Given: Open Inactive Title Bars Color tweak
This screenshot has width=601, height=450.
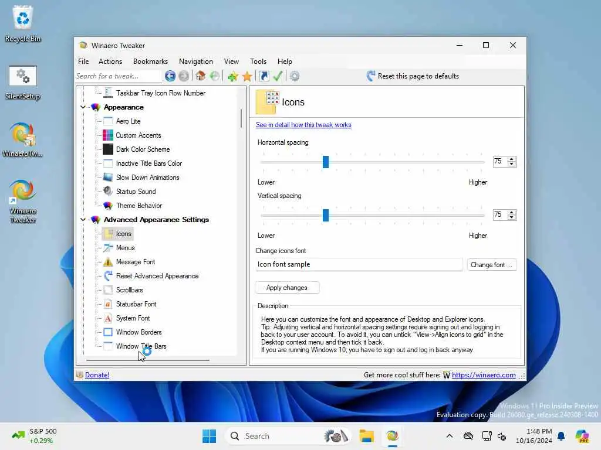Looking at the screenshot, I should pos(148,163).
